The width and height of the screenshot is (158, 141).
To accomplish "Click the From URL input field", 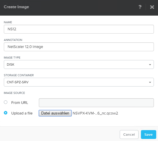I will [x=96, y=103].
